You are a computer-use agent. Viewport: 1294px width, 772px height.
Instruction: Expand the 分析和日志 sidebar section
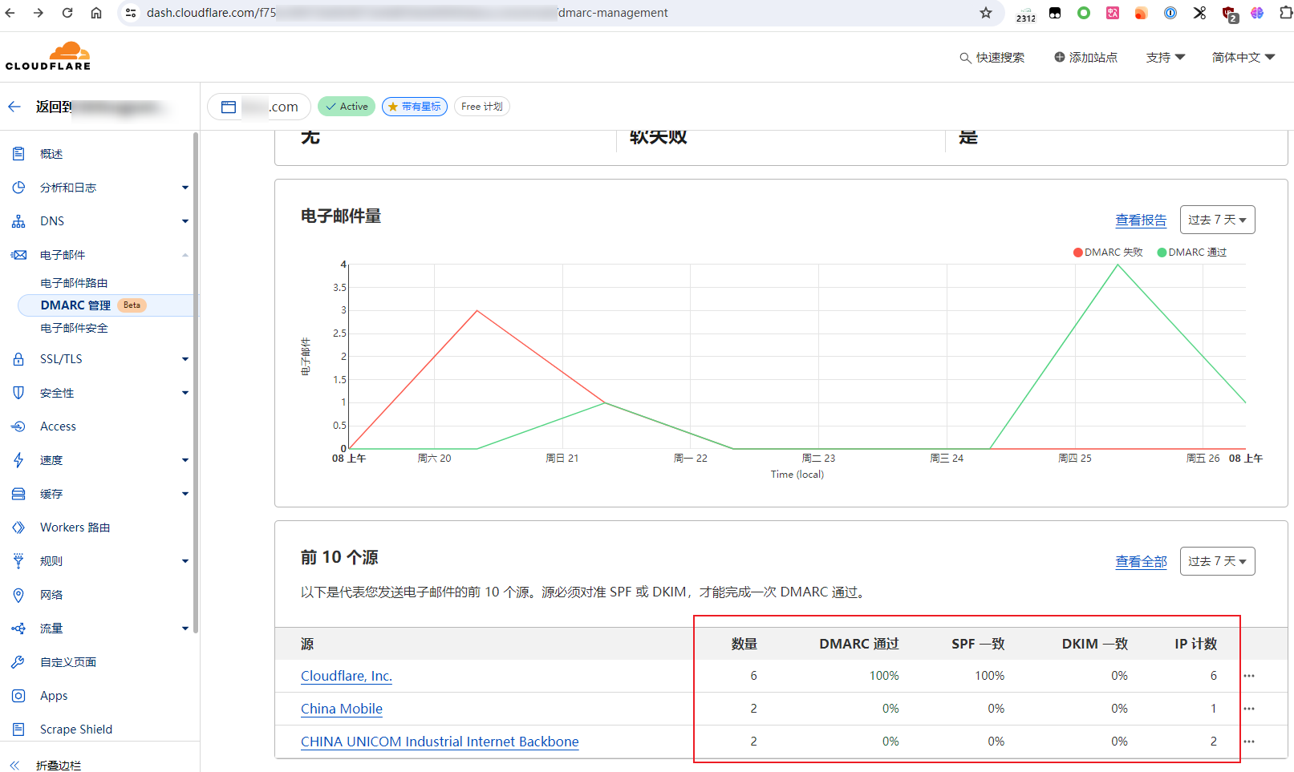[185, 188]
